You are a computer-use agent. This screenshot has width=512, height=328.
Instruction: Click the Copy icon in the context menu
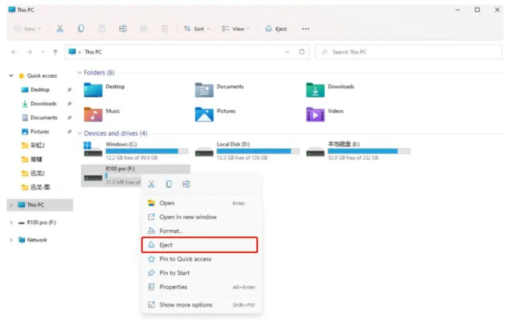[169, 184]
